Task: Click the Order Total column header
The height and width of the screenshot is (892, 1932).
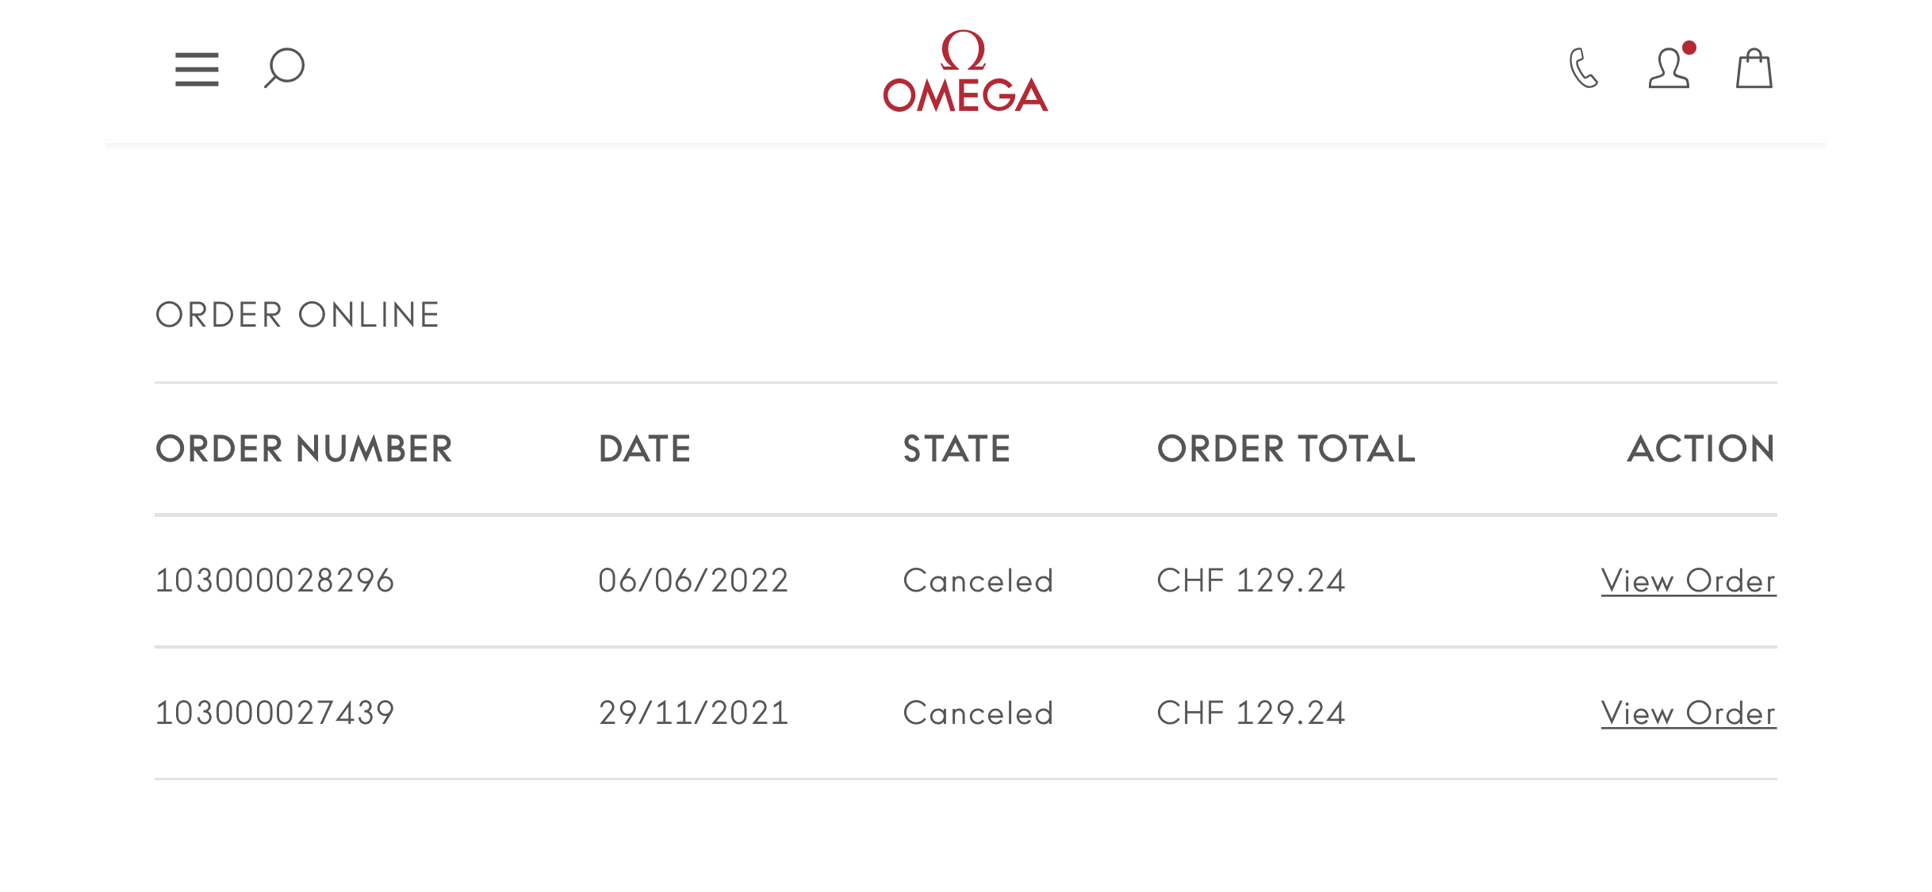Action: tap(1286, 450)
